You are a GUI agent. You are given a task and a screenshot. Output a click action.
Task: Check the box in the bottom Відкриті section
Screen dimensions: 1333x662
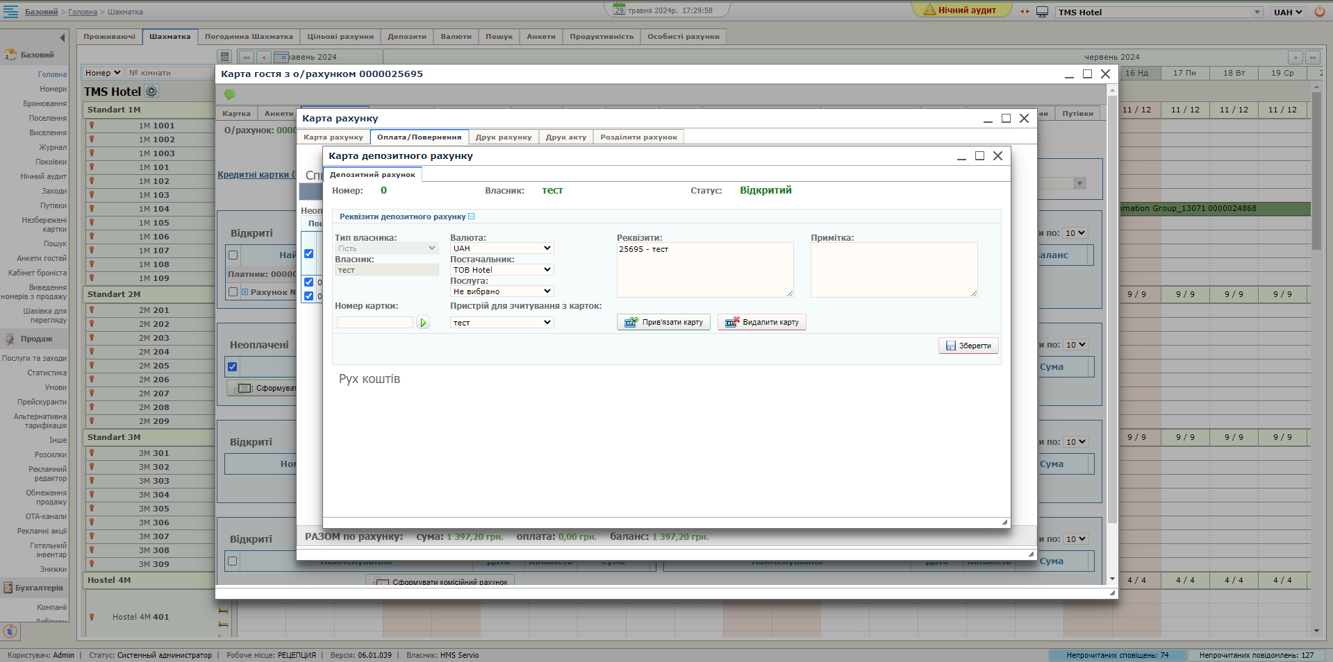tap(233, 561)
